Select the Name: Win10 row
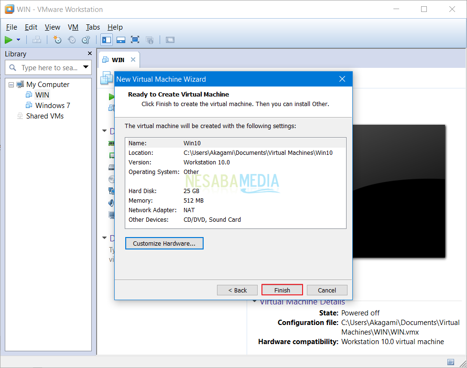This screenshot has width=467, height=368. coord(237,143)
